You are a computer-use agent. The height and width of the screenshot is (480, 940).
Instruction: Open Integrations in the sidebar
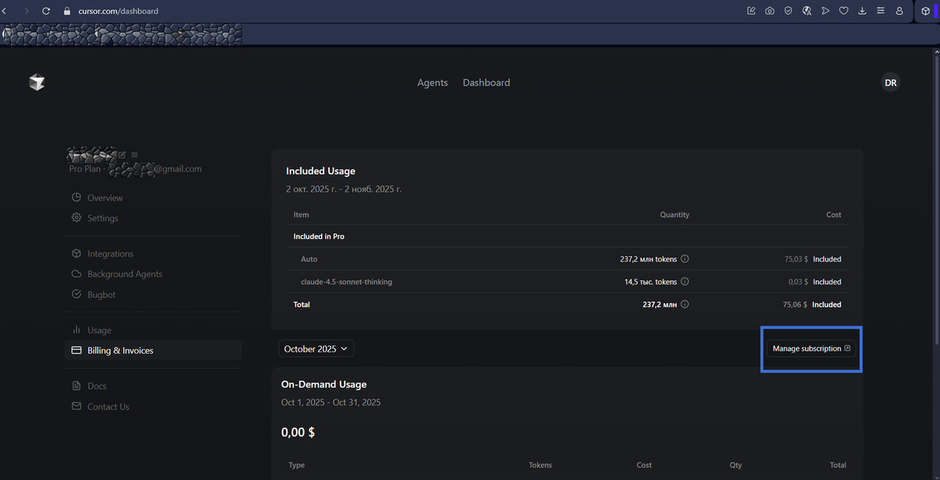pyautogui.click(x=153, y=254)
